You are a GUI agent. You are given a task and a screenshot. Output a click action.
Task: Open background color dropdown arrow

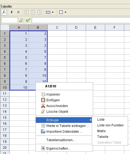coord(53,12)
